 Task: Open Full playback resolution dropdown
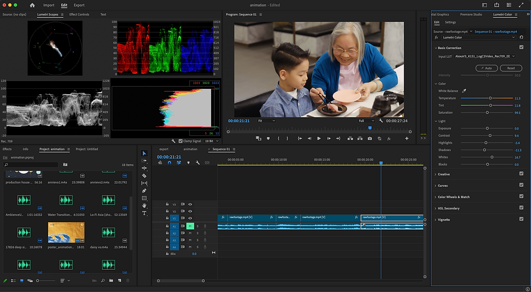[x=366, y=121]
